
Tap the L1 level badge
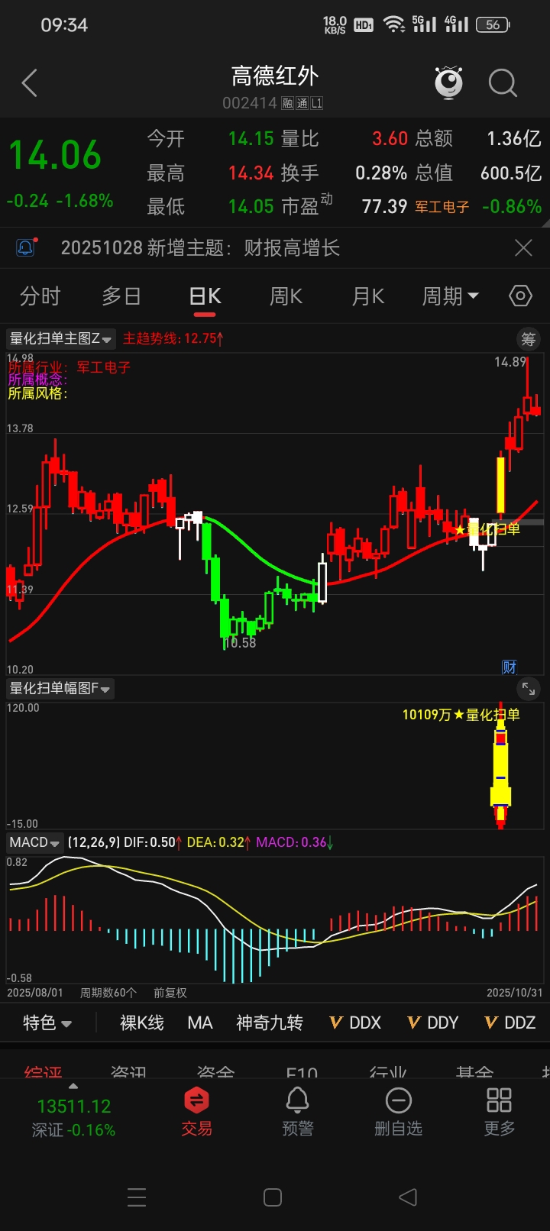click(x=316, y=103)
